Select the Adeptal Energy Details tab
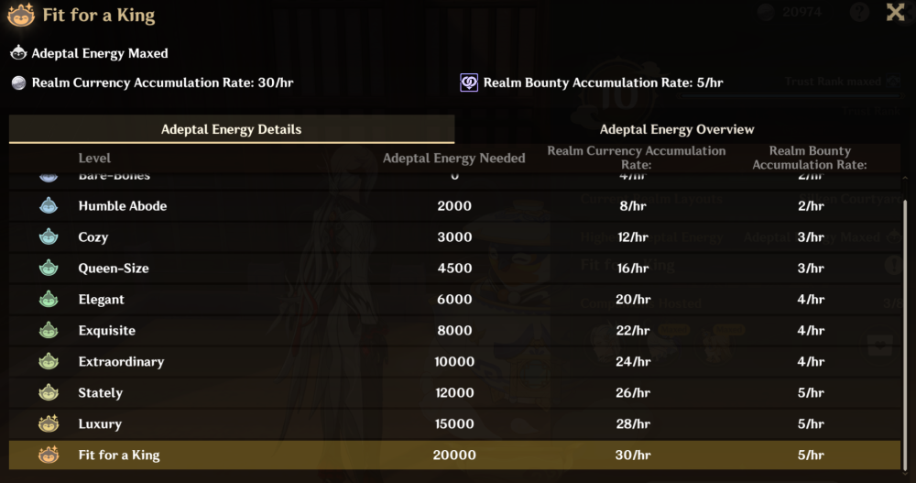Screen dimensions: 916x483 [231, 129]
